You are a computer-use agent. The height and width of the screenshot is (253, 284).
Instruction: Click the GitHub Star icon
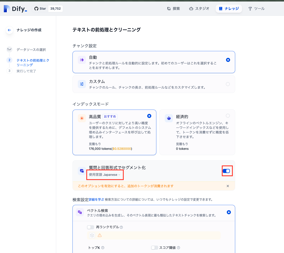[36, 8]
